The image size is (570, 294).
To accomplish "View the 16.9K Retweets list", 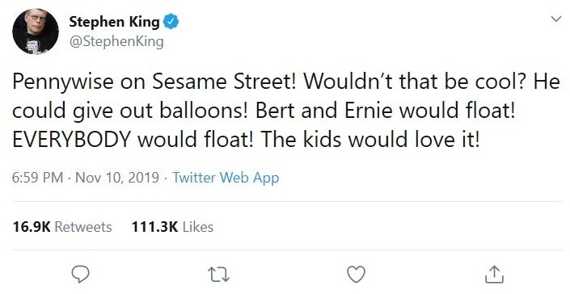I will click(62, 227).
